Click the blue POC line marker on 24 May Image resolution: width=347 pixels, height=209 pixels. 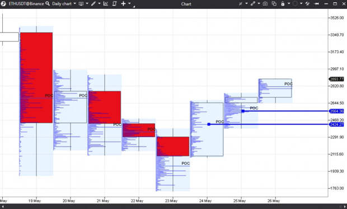click(x=209, y=125)
